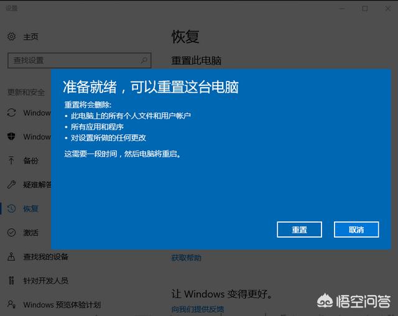Click the 查找我的设备 person-locator icon
The width and height of the screenshot is (398, 316).
pos(11,257)
